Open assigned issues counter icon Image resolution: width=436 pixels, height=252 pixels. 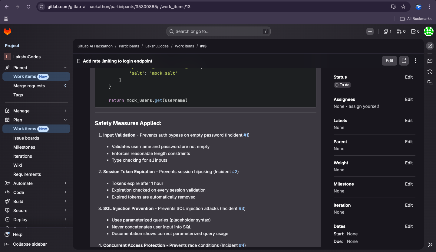pyautogui.click(x=387, y=31)
